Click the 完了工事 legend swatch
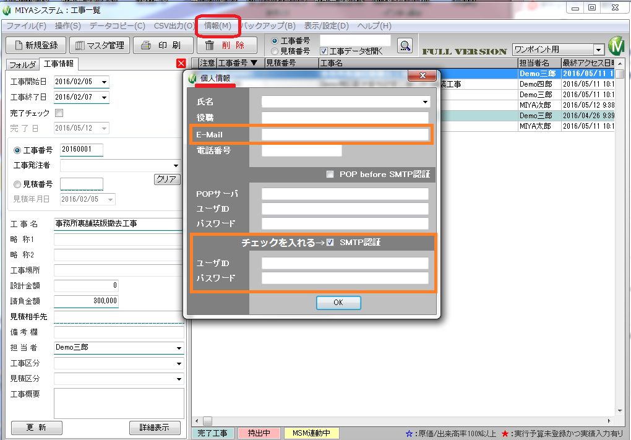The image size is (631, 440). pos(212,433)
